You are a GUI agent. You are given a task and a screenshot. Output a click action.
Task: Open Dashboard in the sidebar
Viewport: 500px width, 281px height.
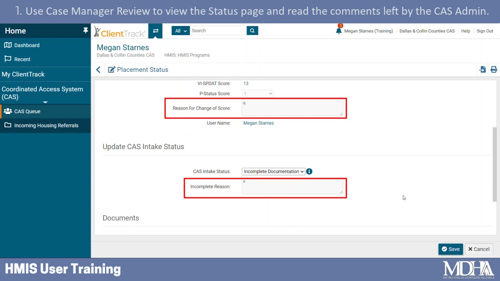pos(27,45)
